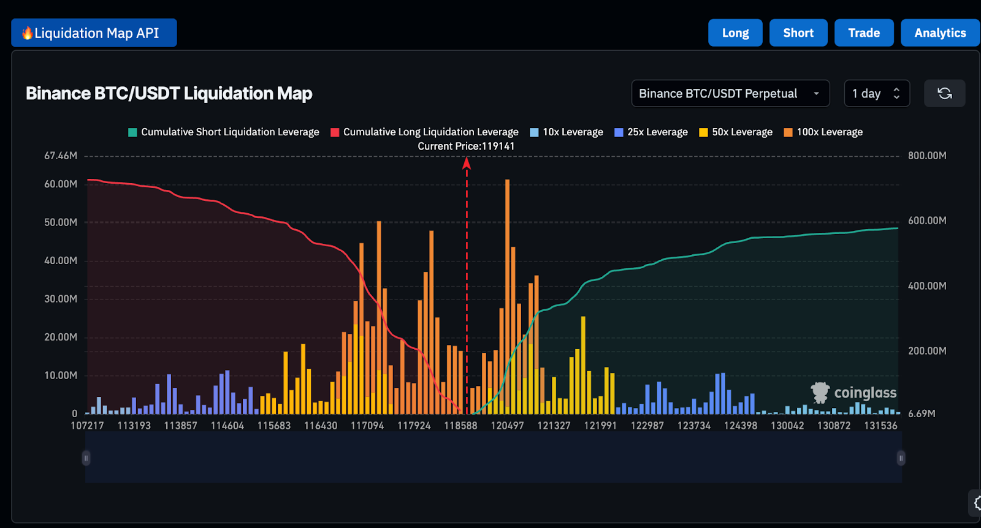Open the Liquidation Map API button
981x528 pixels.
click(94, 33)
